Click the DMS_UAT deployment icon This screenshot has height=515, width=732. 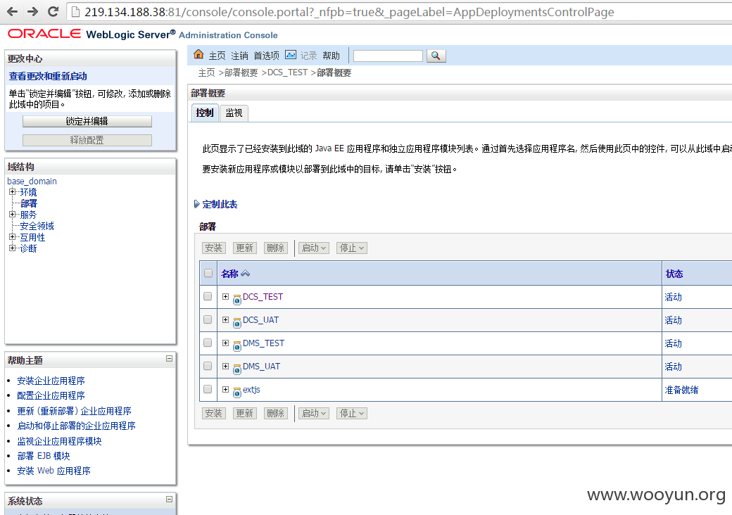236,369
